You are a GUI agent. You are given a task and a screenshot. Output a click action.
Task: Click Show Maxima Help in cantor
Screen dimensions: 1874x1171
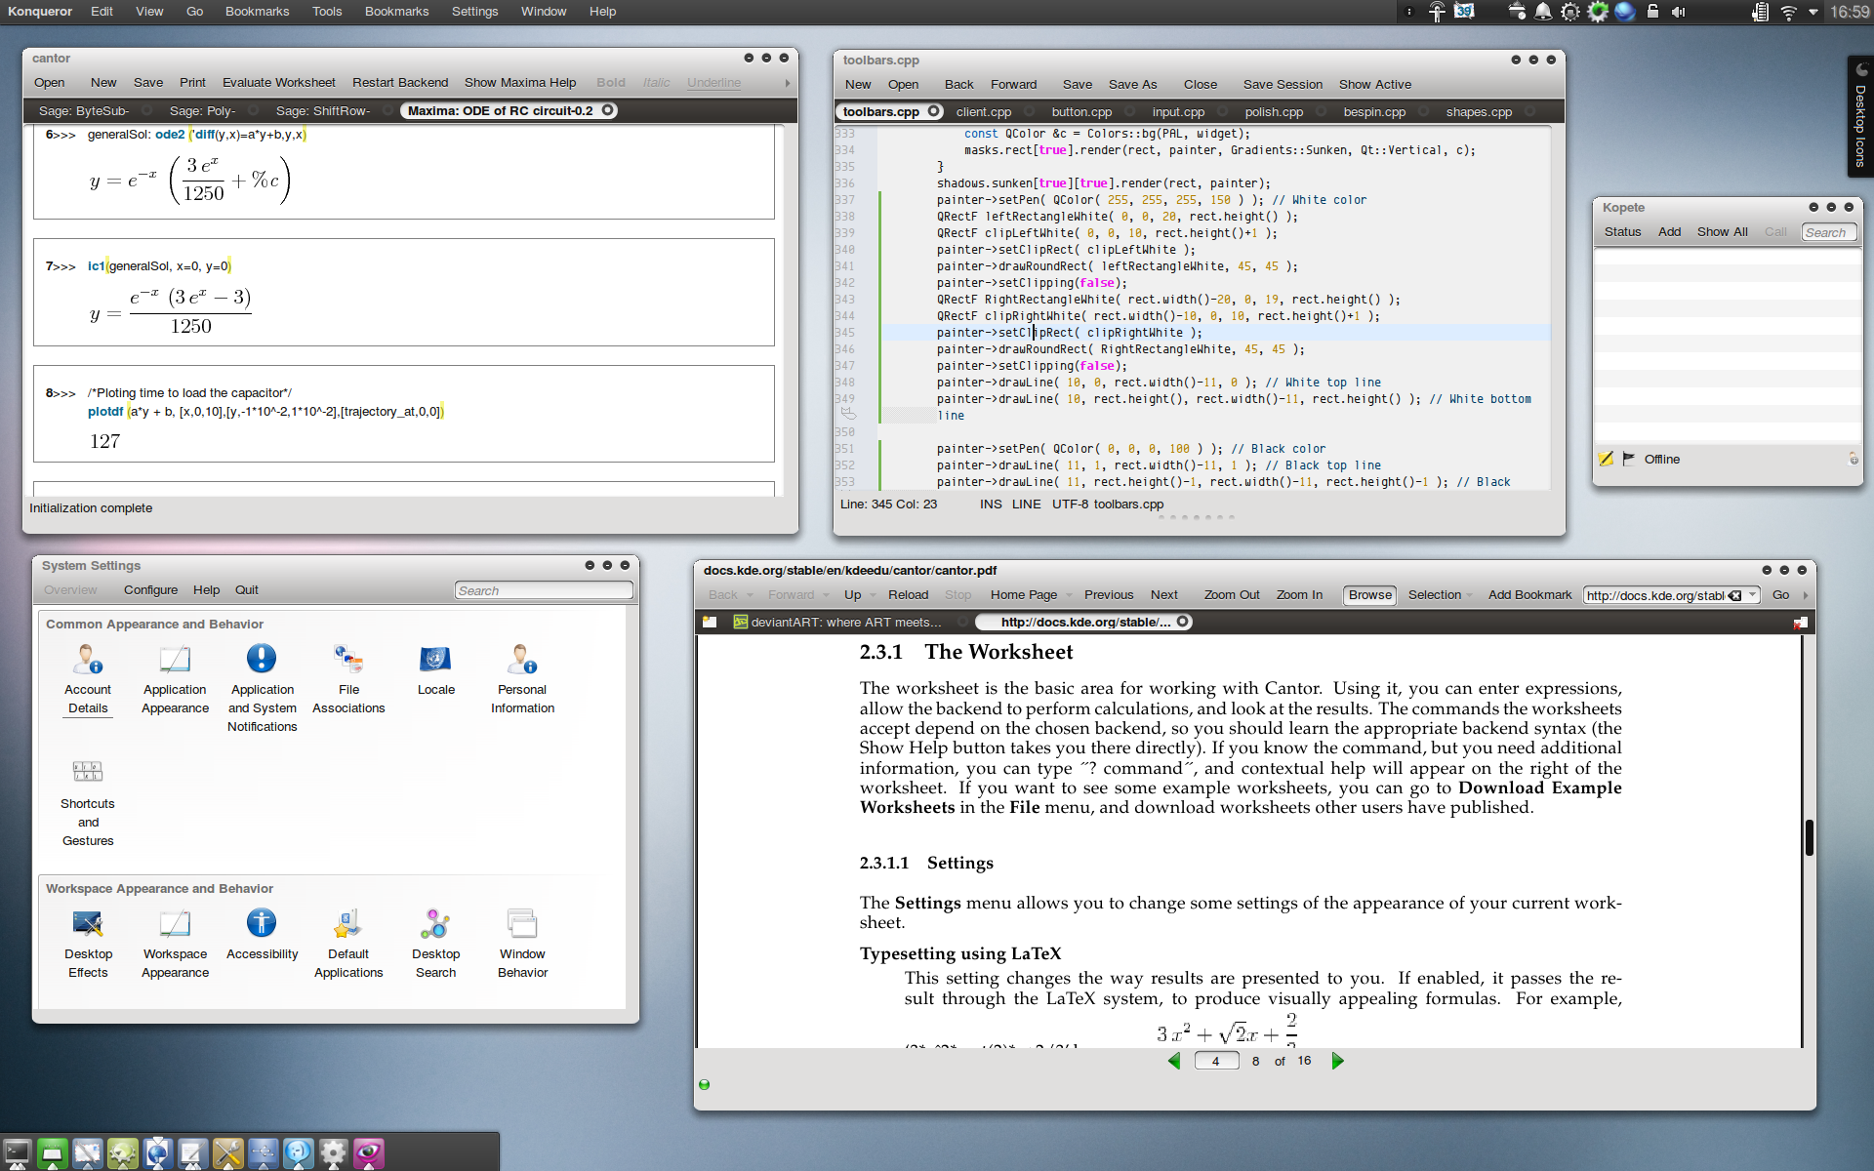[520, 83]
